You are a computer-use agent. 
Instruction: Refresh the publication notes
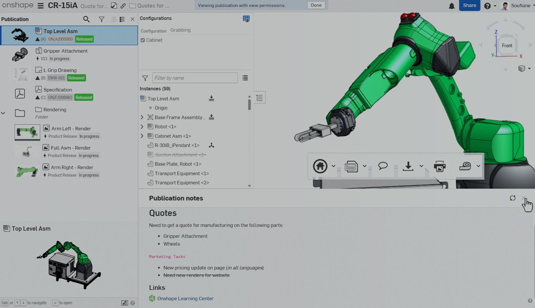point(513,198)
